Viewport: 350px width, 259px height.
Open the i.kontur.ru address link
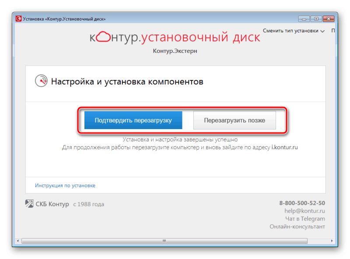coord(284,147)
